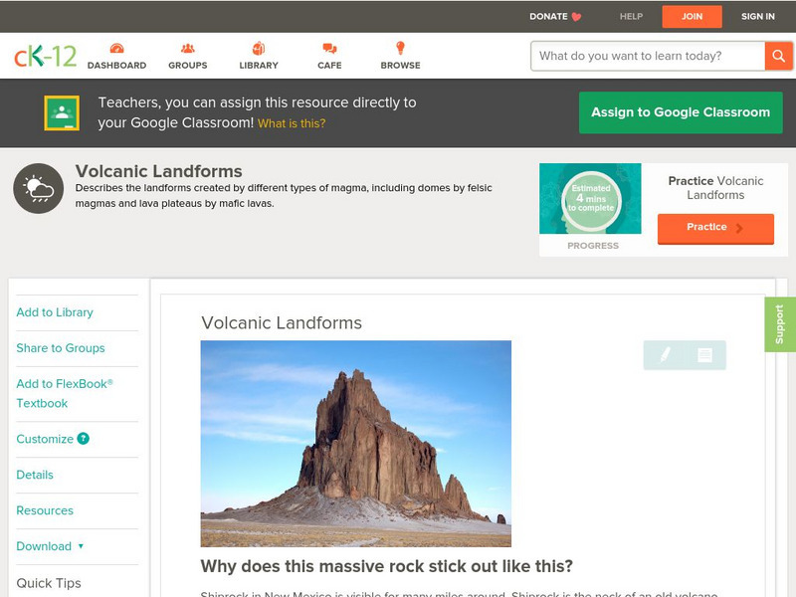The image size is (796, 597).
Task: Click the orange search magnifier button
Action: (x=778, y=56)
